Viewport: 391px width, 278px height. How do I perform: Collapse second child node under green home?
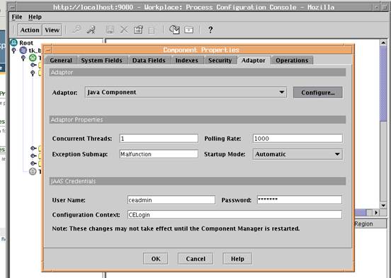(x=33, y=73)
